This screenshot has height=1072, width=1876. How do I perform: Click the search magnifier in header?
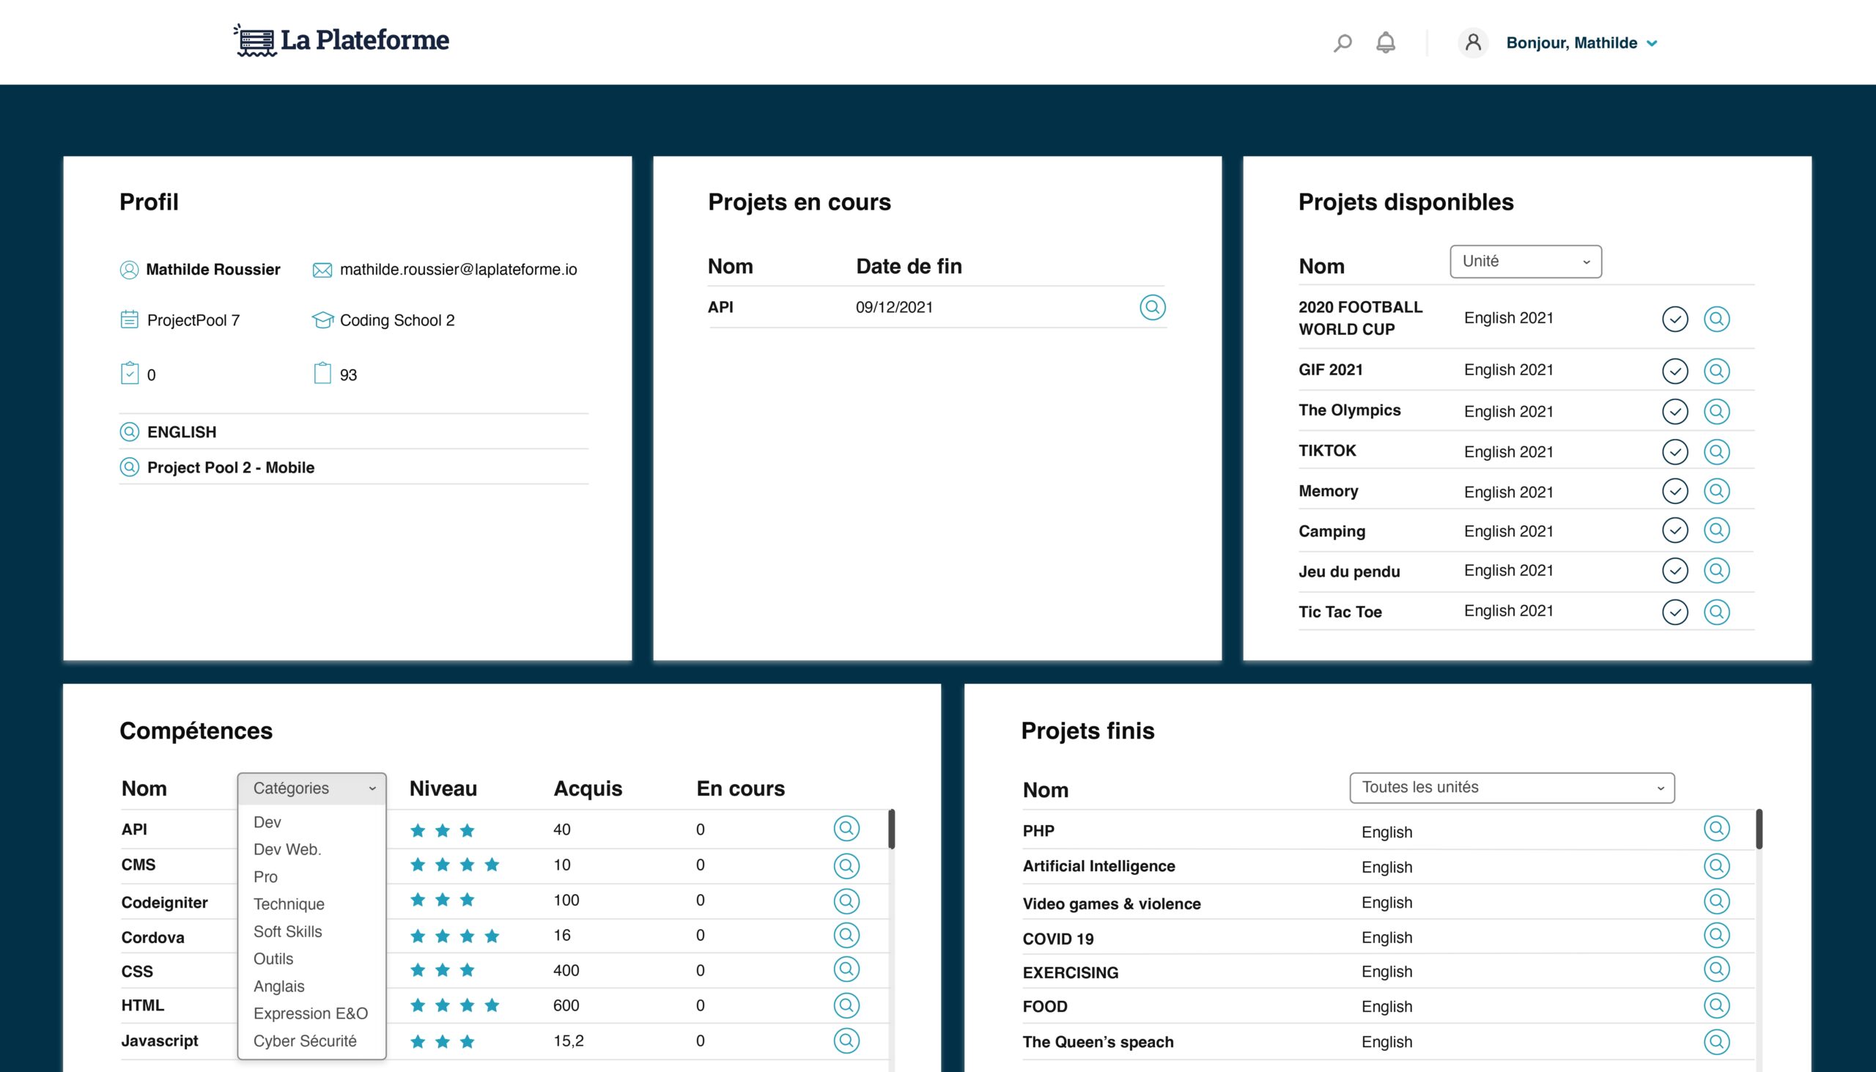[1343, 43]
